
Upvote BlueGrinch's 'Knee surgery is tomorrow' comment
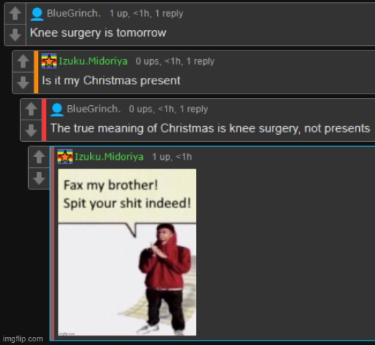(x=15, y=14)
